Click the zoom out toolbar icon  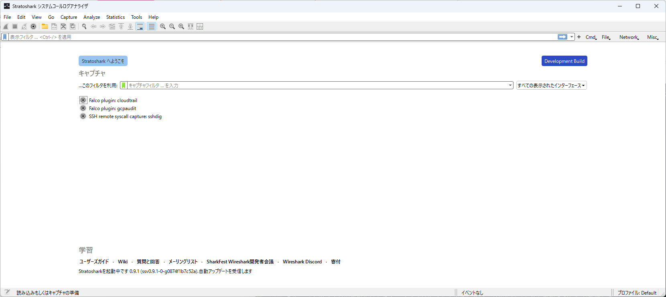(x=172, y=26)
